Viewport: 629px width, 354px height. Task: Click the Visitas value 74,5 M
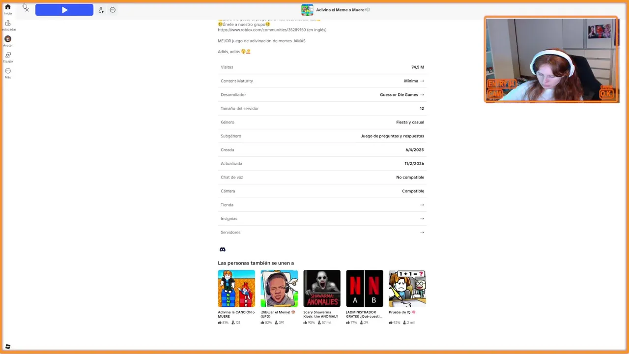(x=418, y=67)
